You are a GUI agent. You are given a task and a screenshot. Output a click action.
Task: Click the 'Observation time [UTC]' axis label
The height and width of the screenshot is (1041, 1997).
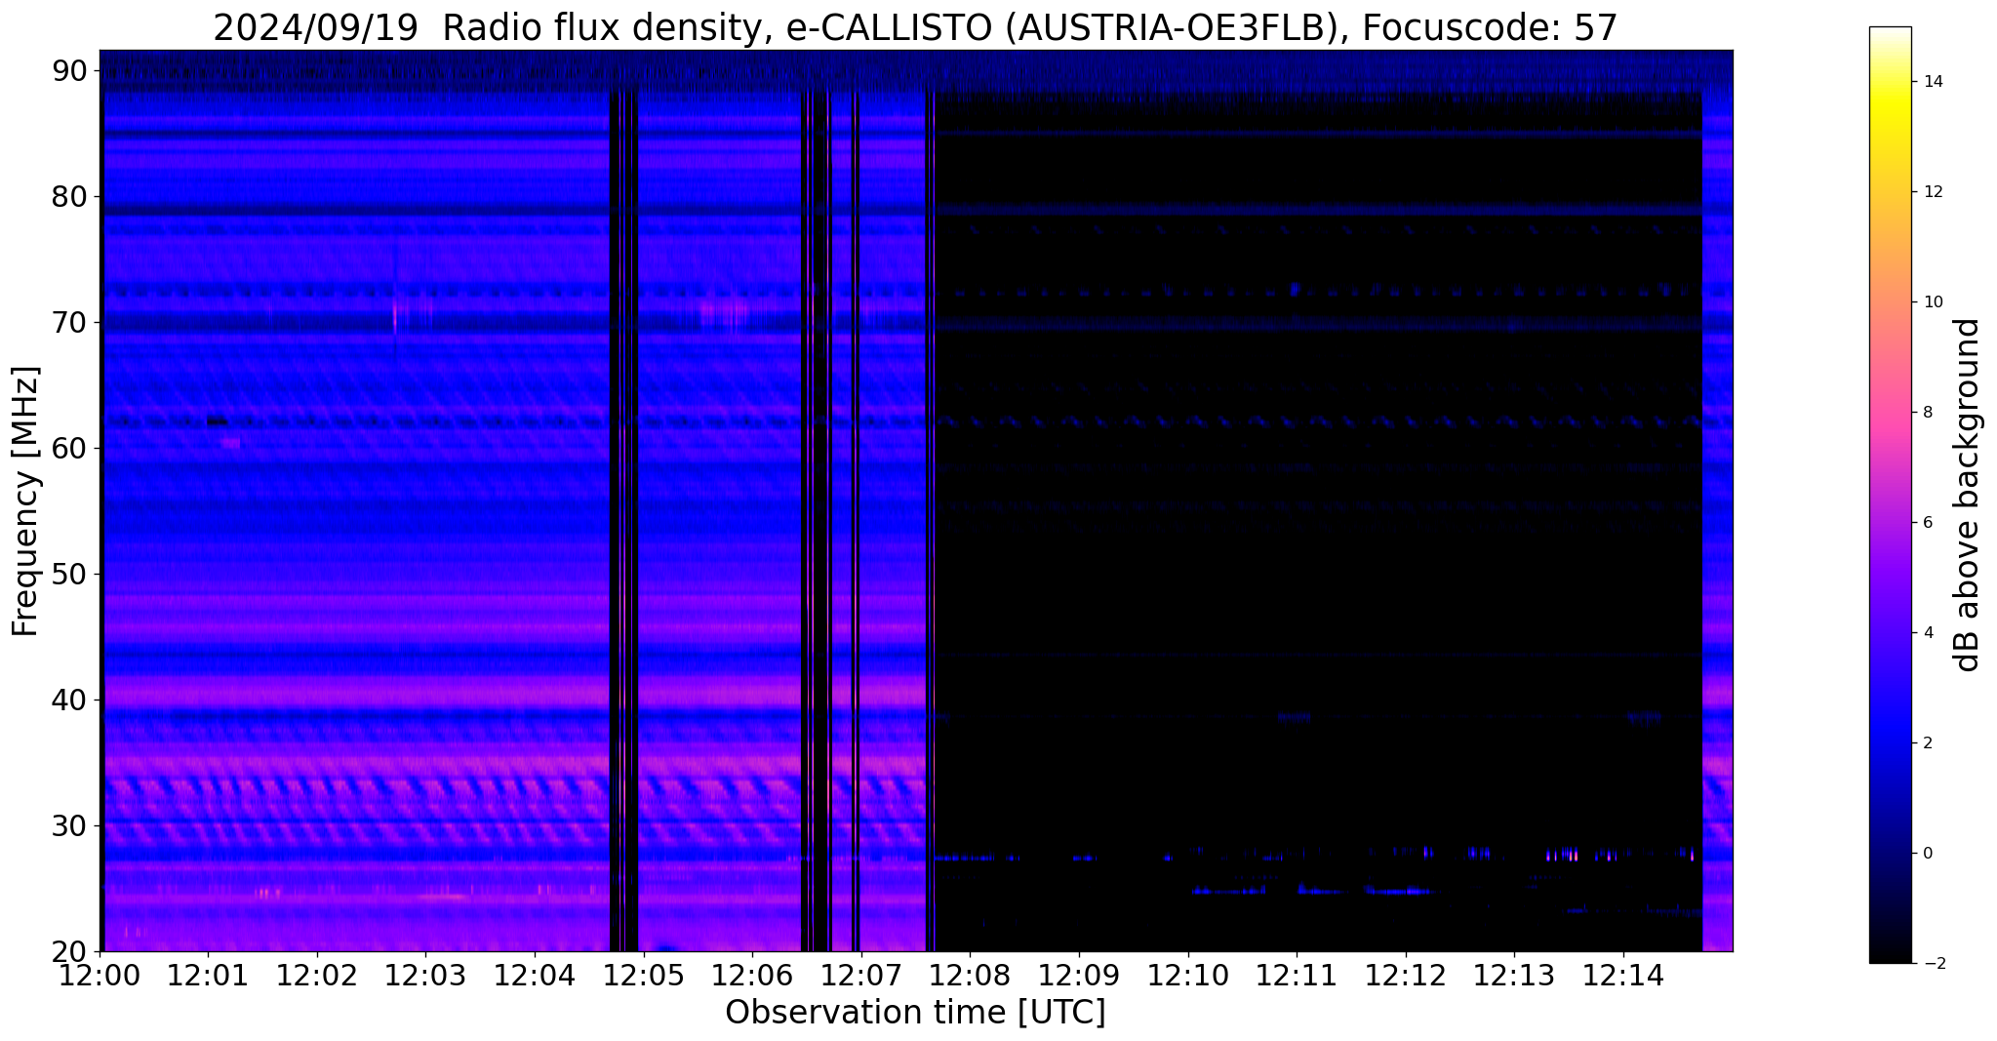point(915,1013)
